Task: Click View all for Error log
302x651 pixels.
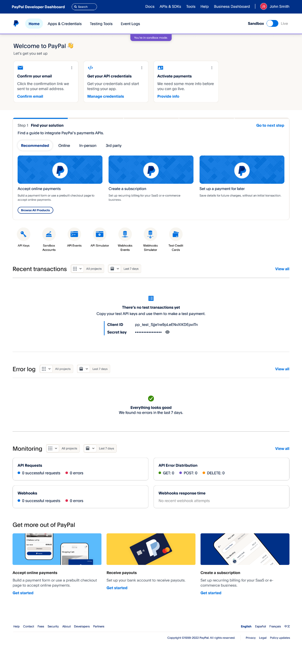Action: 282,369
